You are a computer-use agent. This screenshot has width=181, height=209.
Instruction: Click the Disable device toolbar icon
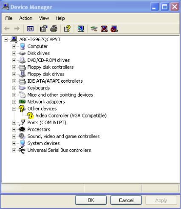[x=114, y=29]
